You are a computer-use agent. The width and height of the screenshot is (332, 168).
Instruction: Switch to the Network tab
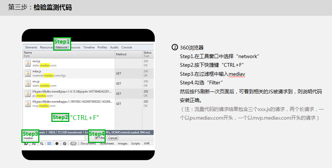(x=62, y=48)
